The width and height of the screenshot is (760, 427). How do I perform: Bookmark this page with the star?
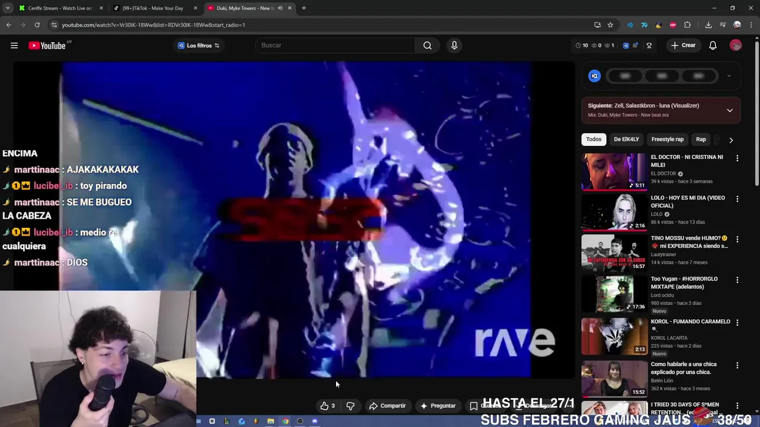[610, 25]
